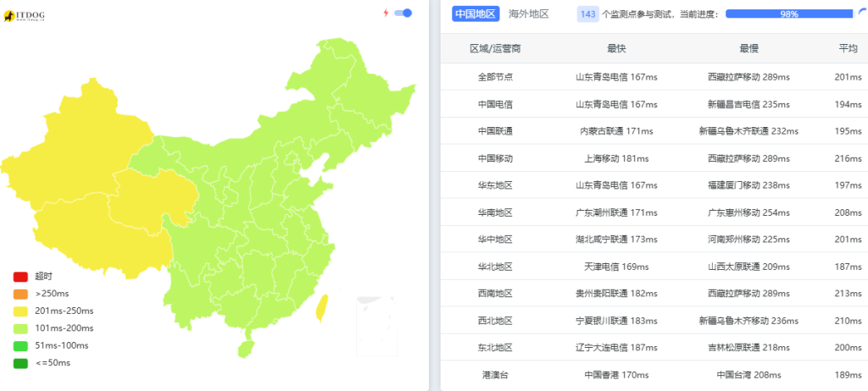Click the Taiwan island on the map
Screen dimensions: 868x391
tap(321, 308)
